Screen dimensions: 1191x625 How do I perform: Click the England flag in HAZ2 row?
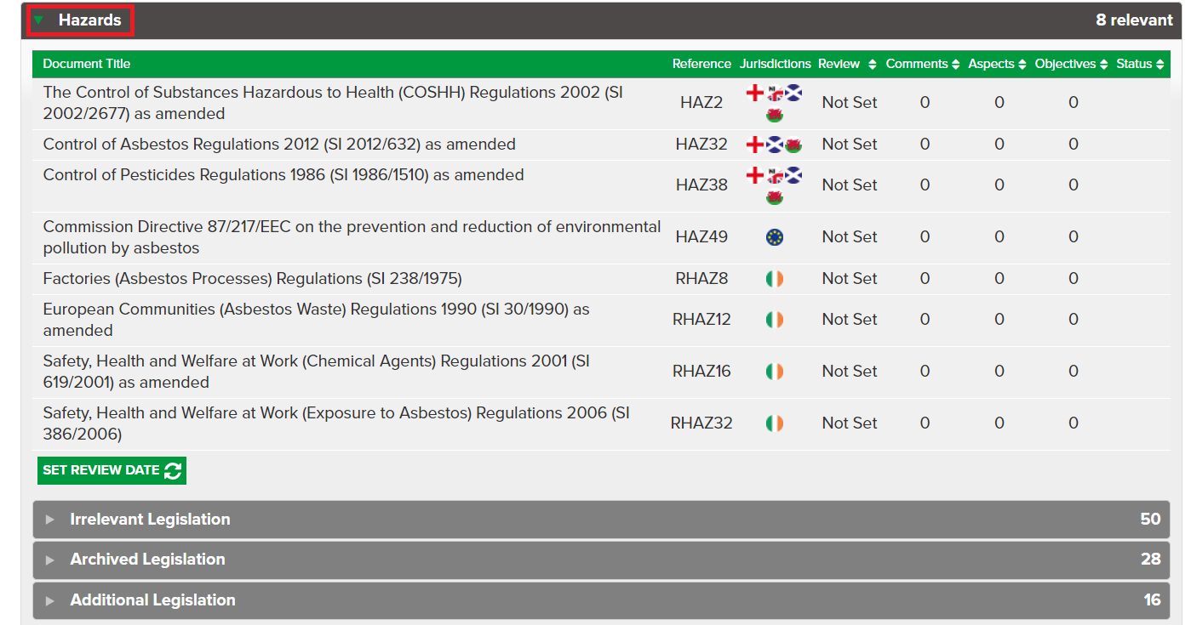coord(755,92)
